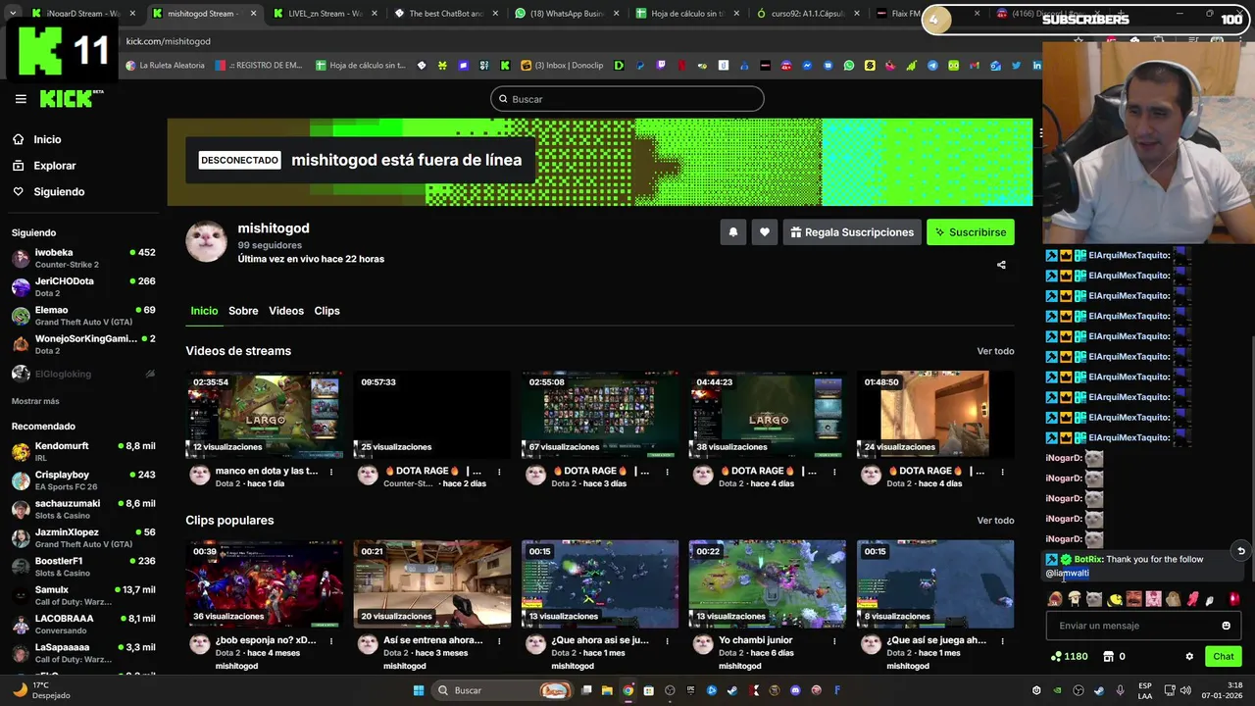Viewport: 1255px width, 706px height.
Task: Click the mishitogod profile avatar
Action: pyautogui.click(x=206, y=242)
